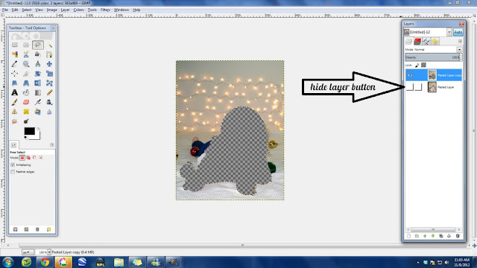The image size is (477, 268).
Task: Set selection mode to Subtract from selection
Action: click(x=34, y=158)
